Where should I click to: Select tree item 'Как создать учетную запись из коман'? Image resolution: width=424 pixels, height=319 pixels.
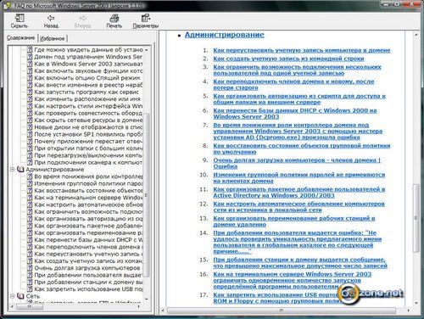[x=88, y=261]
